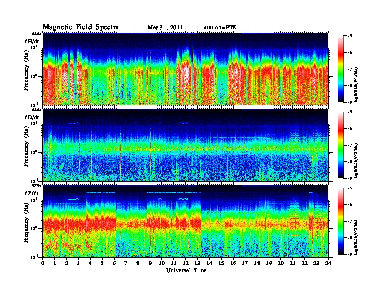Click hour "18" on Universal Time axis

coord(257,263)
